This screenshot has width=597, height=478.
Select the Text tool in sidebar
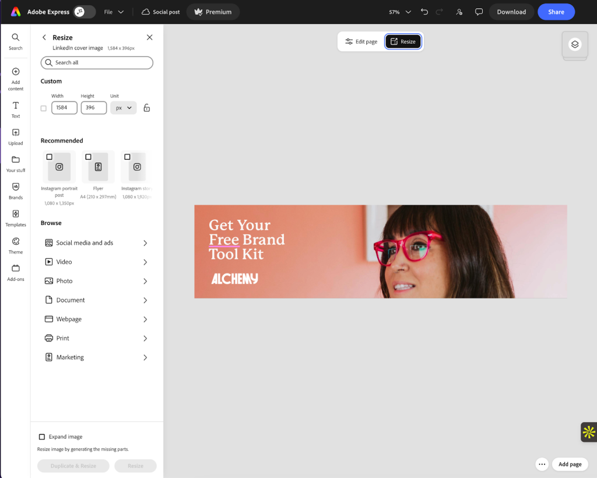tap(16, 110)
